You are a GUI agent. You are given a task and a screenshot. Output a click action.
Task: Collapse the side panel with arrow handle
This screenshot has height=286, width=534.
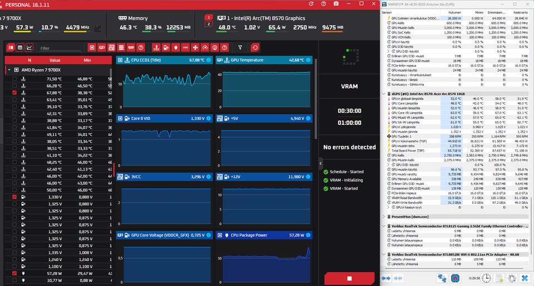[320, 164]
